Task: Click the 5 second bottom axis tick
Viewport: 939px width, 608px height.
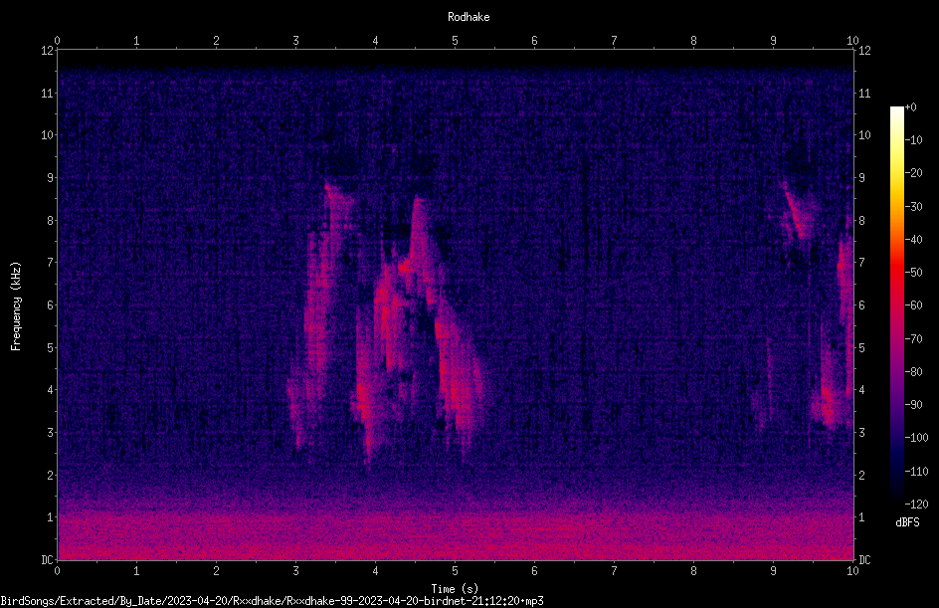Action: click(455, 571)
